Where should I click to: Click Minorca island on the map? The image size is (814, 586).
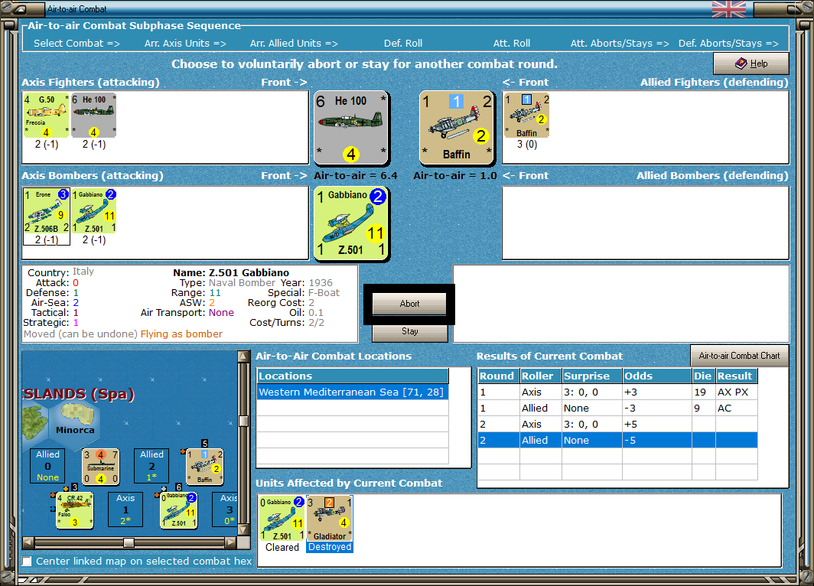77,415
